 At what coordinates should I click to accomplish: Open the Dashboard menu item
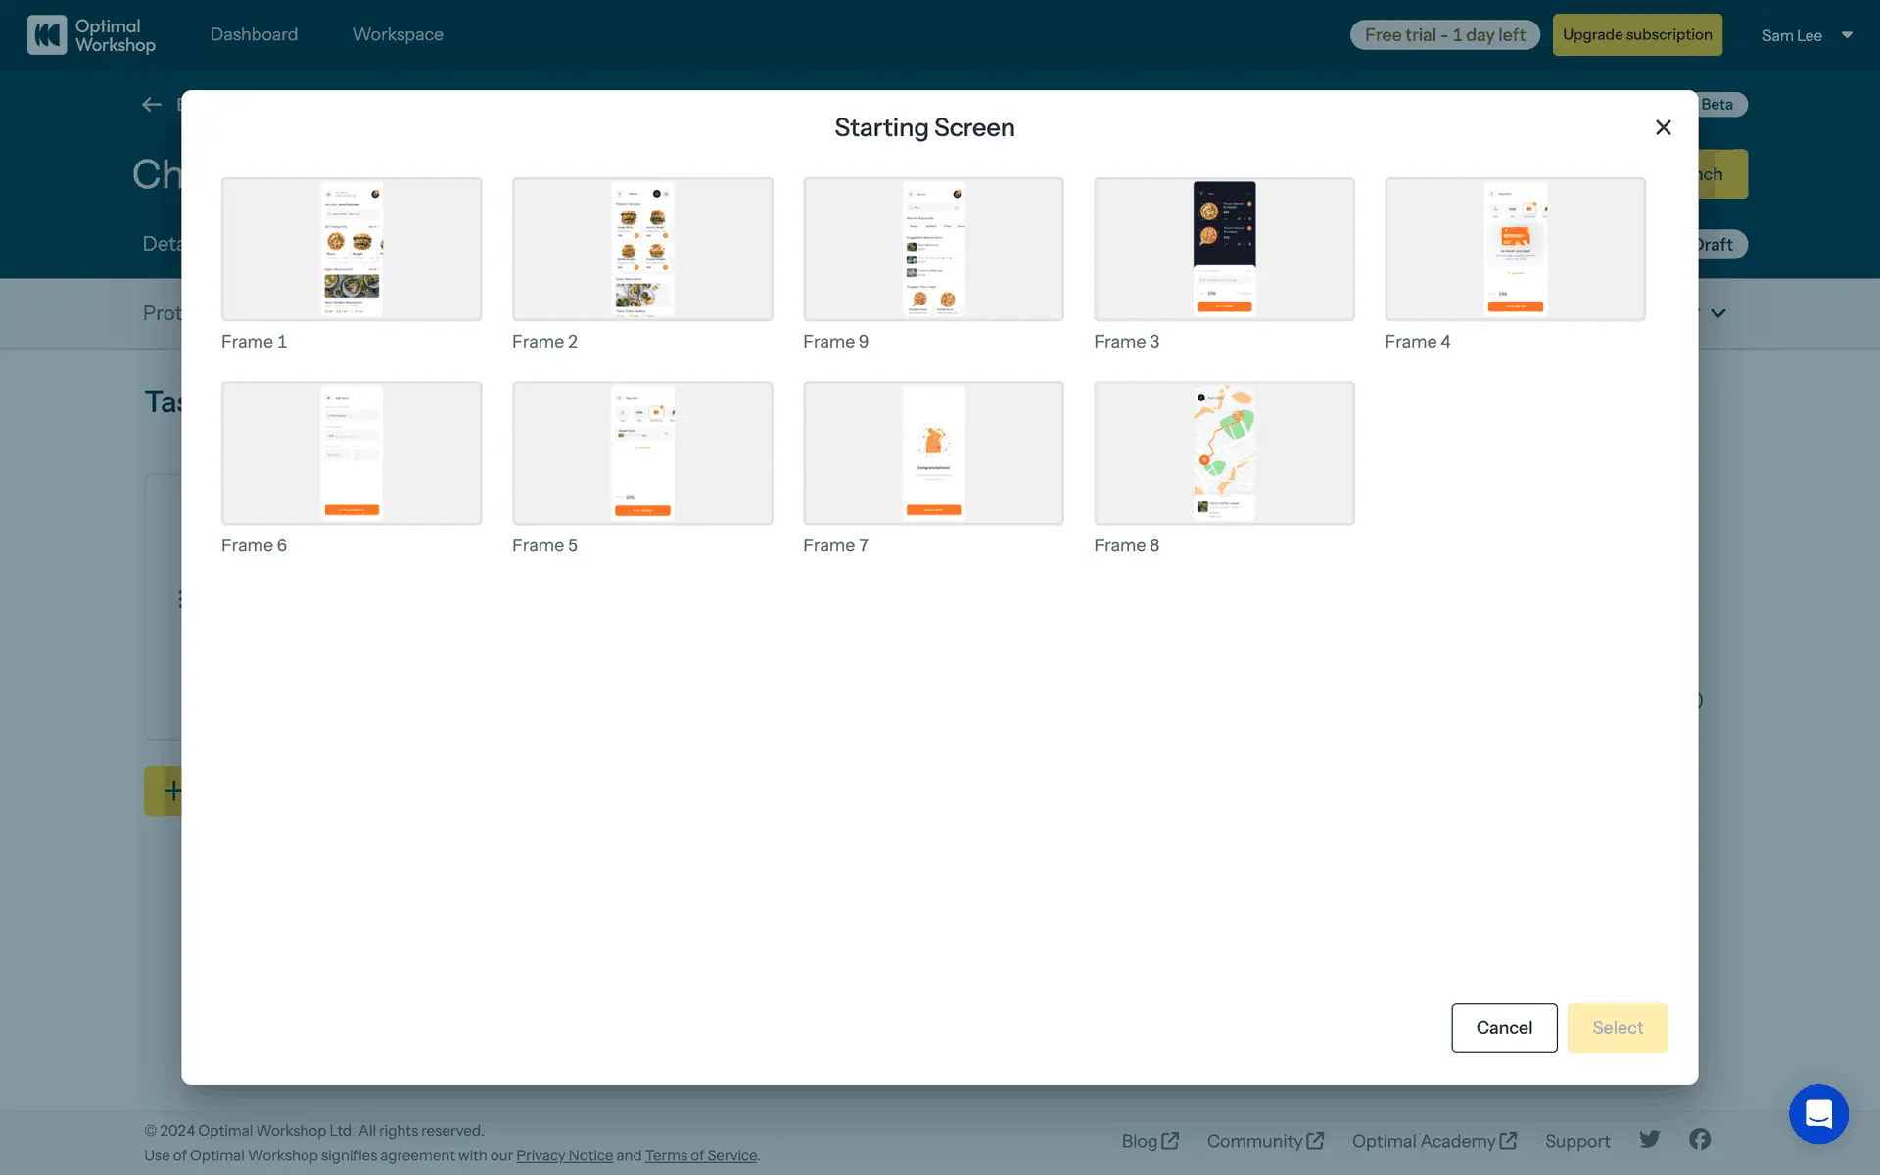[254, 34]
